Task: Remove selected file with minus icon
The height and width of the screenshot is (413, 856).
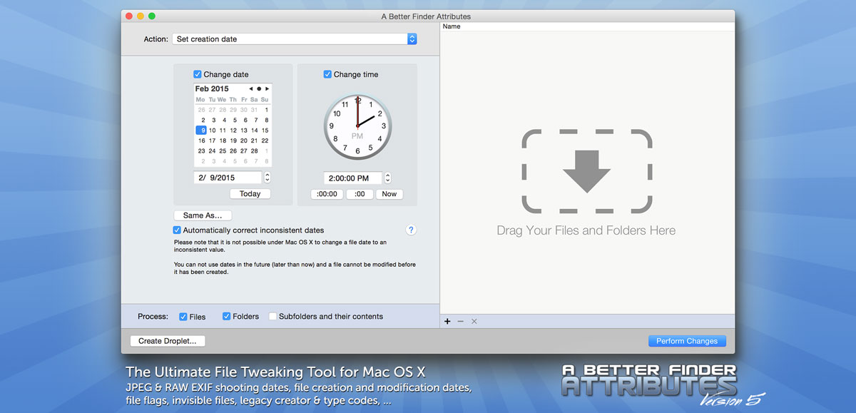Action: pos(461,322)
